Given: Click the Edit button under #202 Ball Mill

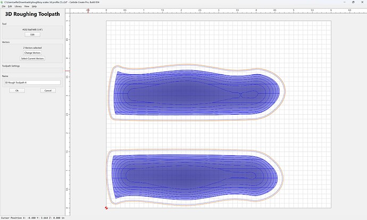Looking at the screenshot, I should coord(32,35).
